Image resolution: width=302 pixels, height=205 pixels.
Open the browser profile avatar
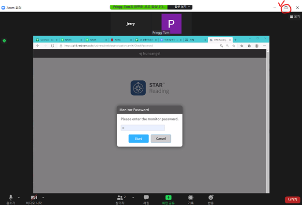[x=257, y=46]
